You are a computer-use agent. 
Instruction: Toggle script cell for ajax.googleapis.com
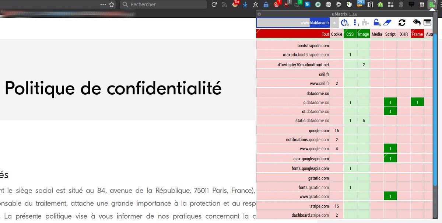tap(390, 158)
